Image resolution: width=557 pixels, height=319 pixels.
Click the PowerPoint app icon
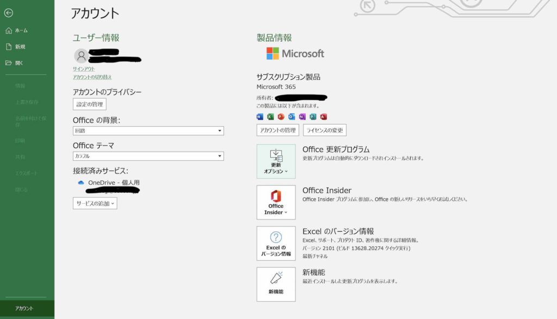281,117
